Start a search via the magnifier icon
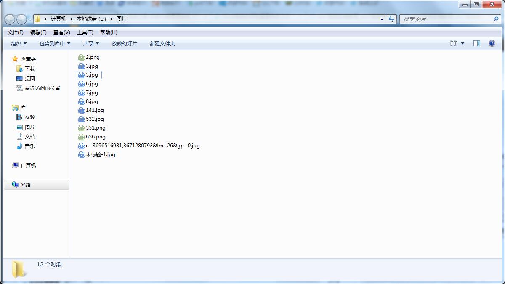Image resolution: width=505 pixels, height=284 pixels. [x=495, y=19]
